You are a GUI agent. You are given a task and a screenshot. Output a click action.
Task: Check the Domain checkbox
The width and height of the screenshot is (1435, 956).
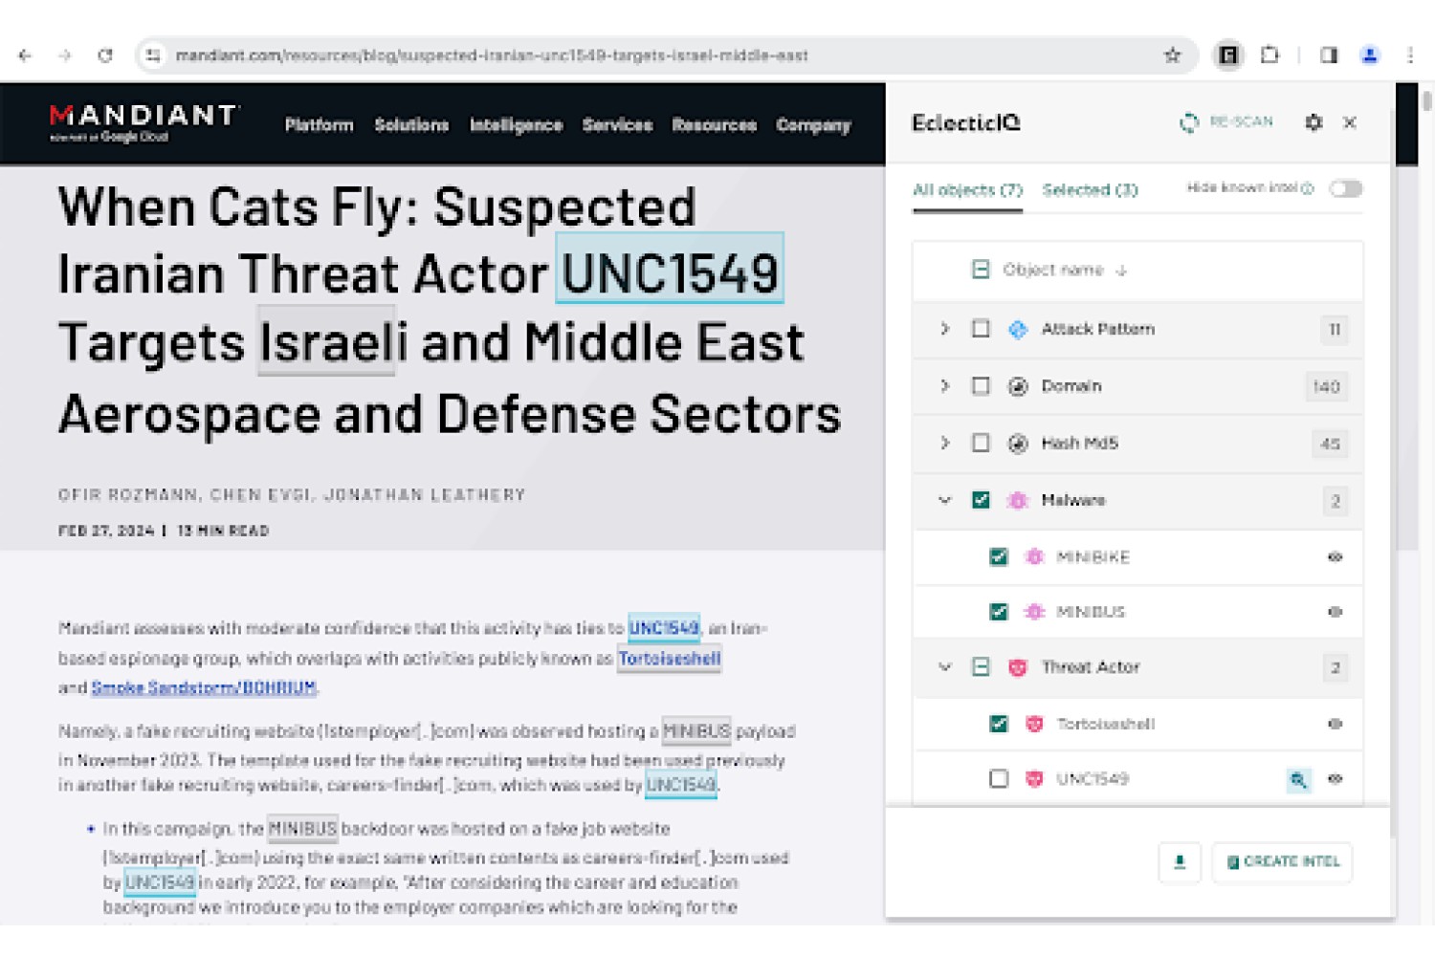[981, 386]
